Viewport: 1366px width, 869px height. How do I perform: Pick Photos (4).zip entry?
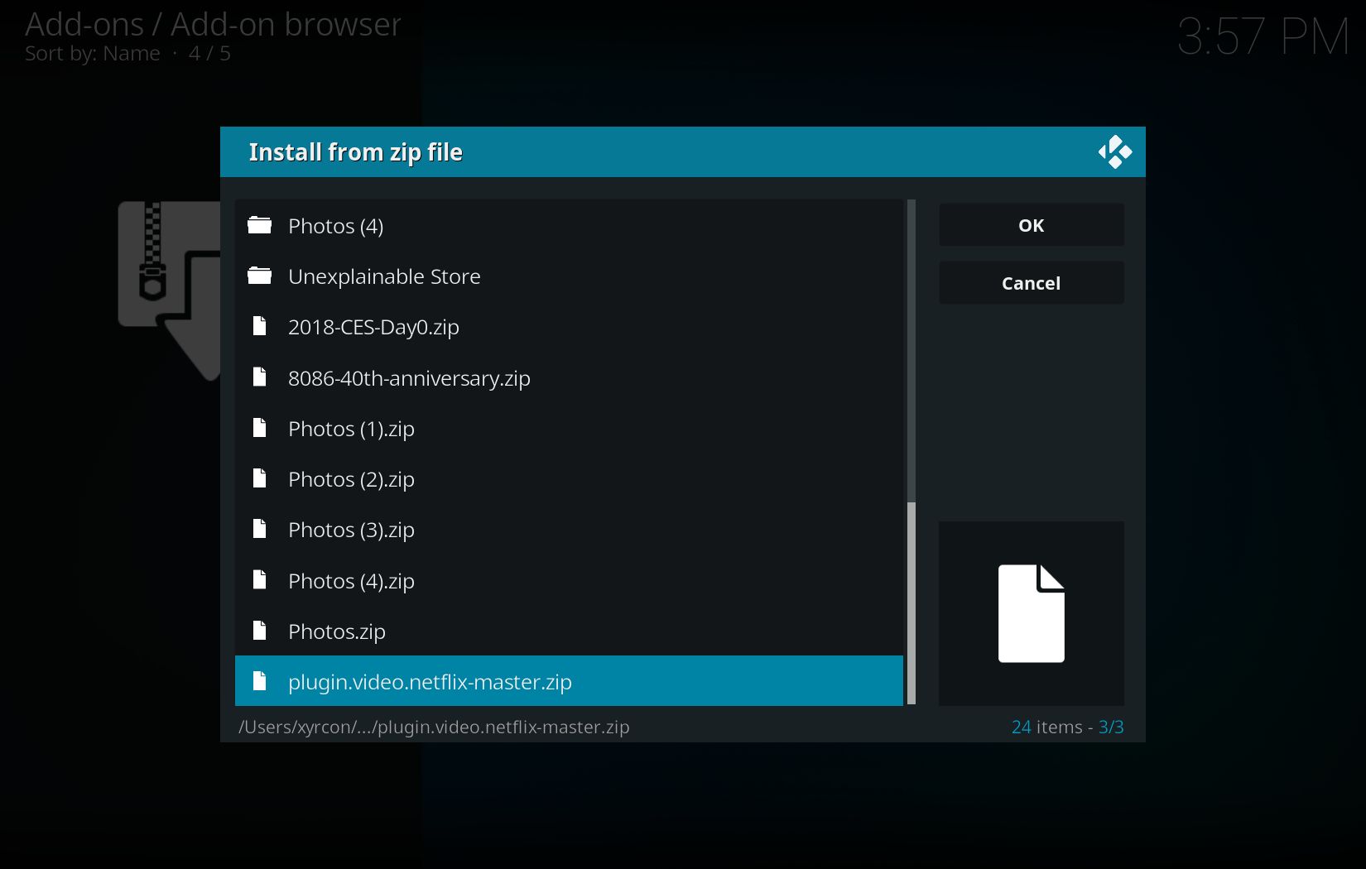[x=569, y=580]
